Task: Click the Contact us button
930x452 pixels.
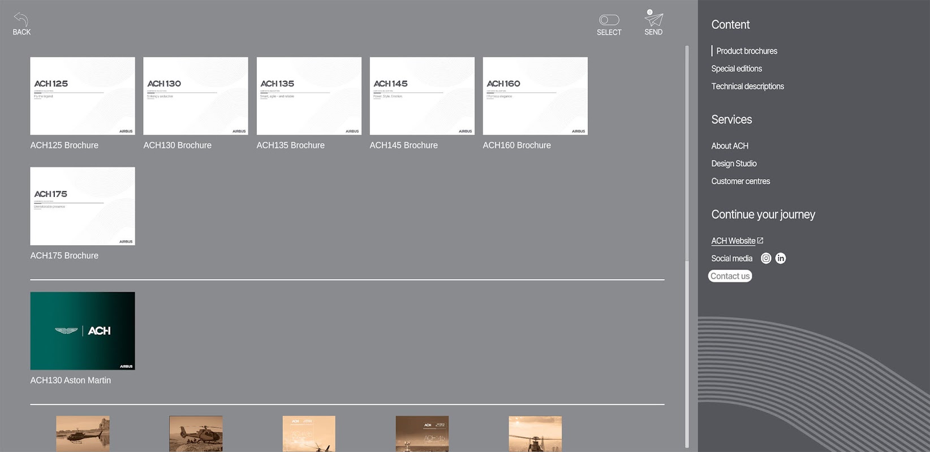Action: (x=730, y=276)
